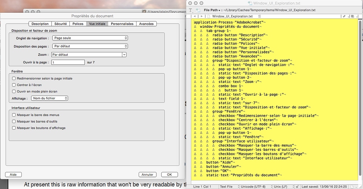Open the Polices tab
Viewport: 363px width, 189px height.
pyautogui.click(x=78, y=24)
